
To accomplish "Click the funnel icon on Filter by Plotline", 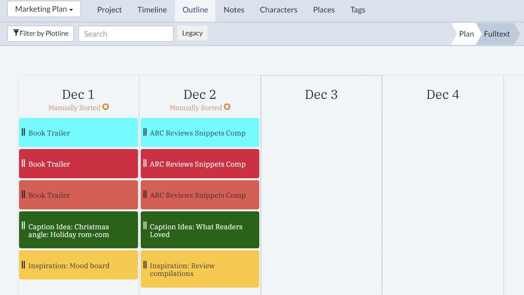I will tap(16, 33).
